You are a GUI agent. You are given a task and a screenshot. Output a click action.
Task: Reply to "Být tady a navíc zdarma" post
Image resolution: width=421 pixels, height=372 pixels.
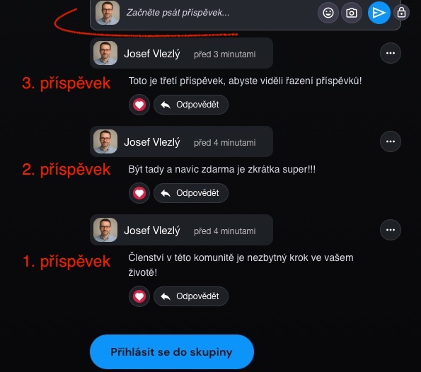click(191, 193)
